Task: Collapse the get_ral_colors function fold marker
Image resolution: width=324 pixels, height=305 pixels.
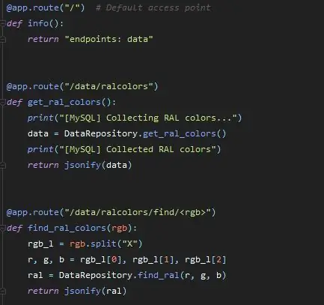Action: (x=3, y=102)
